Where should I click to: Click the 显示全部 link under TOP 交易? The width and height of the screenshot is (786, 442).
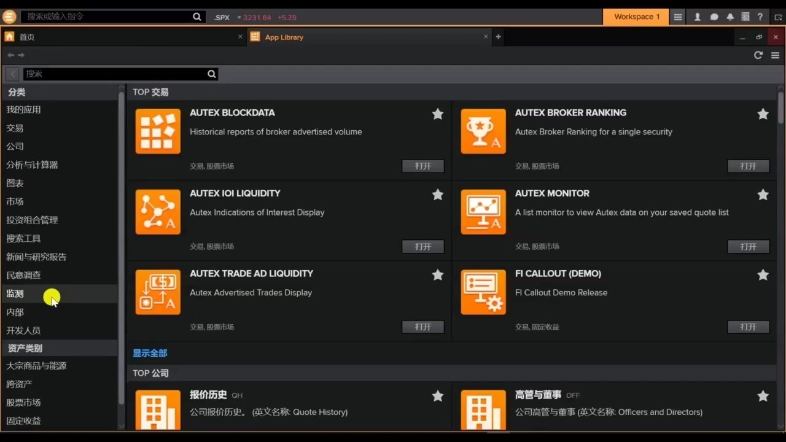tap(150, 353)
